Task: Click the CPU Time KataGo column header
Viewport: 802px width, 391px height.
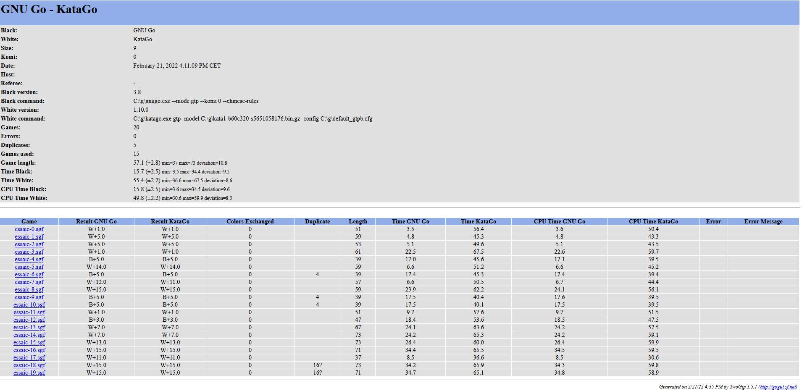Action: pyautogui.click(x=653, y=221)
